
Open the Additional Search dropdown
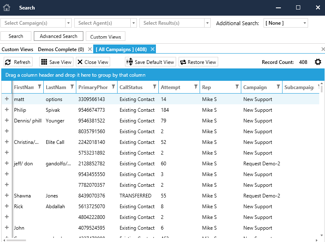click(x=304, y=23)
